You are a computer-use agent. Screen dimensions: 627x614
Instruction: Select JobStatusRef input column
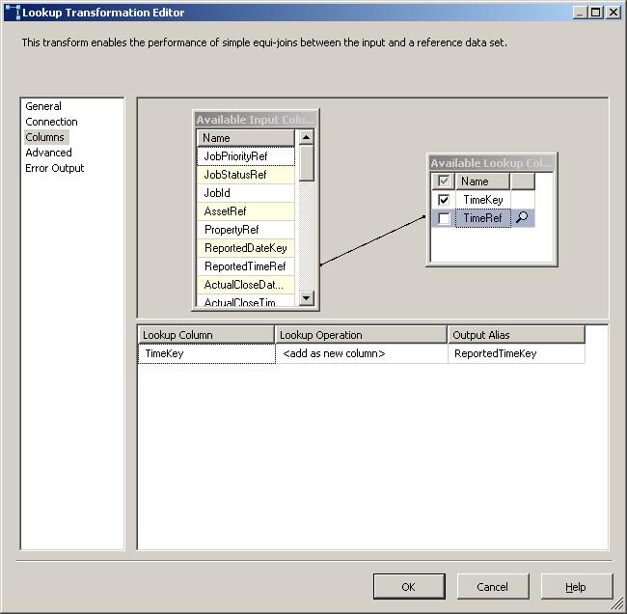[246, 175]
